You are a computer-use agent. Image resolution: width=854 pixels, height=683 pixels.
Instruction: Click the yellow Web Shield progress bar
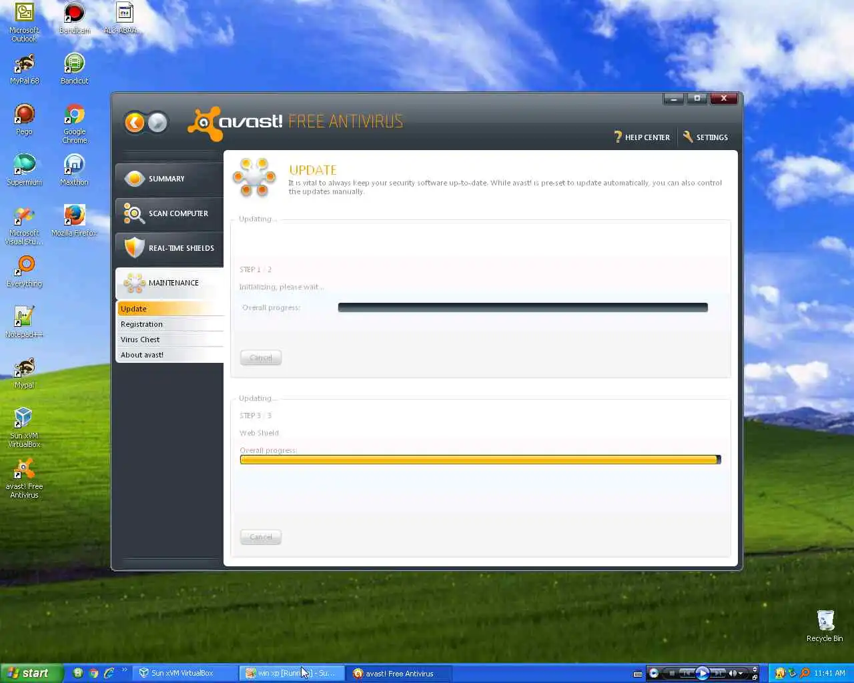[x=480, y=460]
